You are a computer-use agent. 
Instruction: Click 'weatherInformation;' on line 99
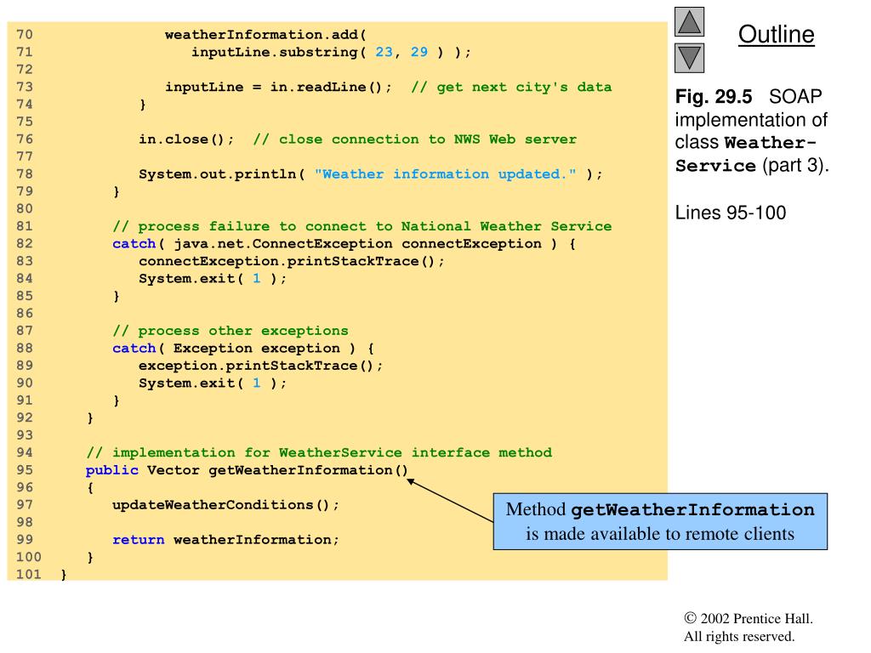(257, 540)
